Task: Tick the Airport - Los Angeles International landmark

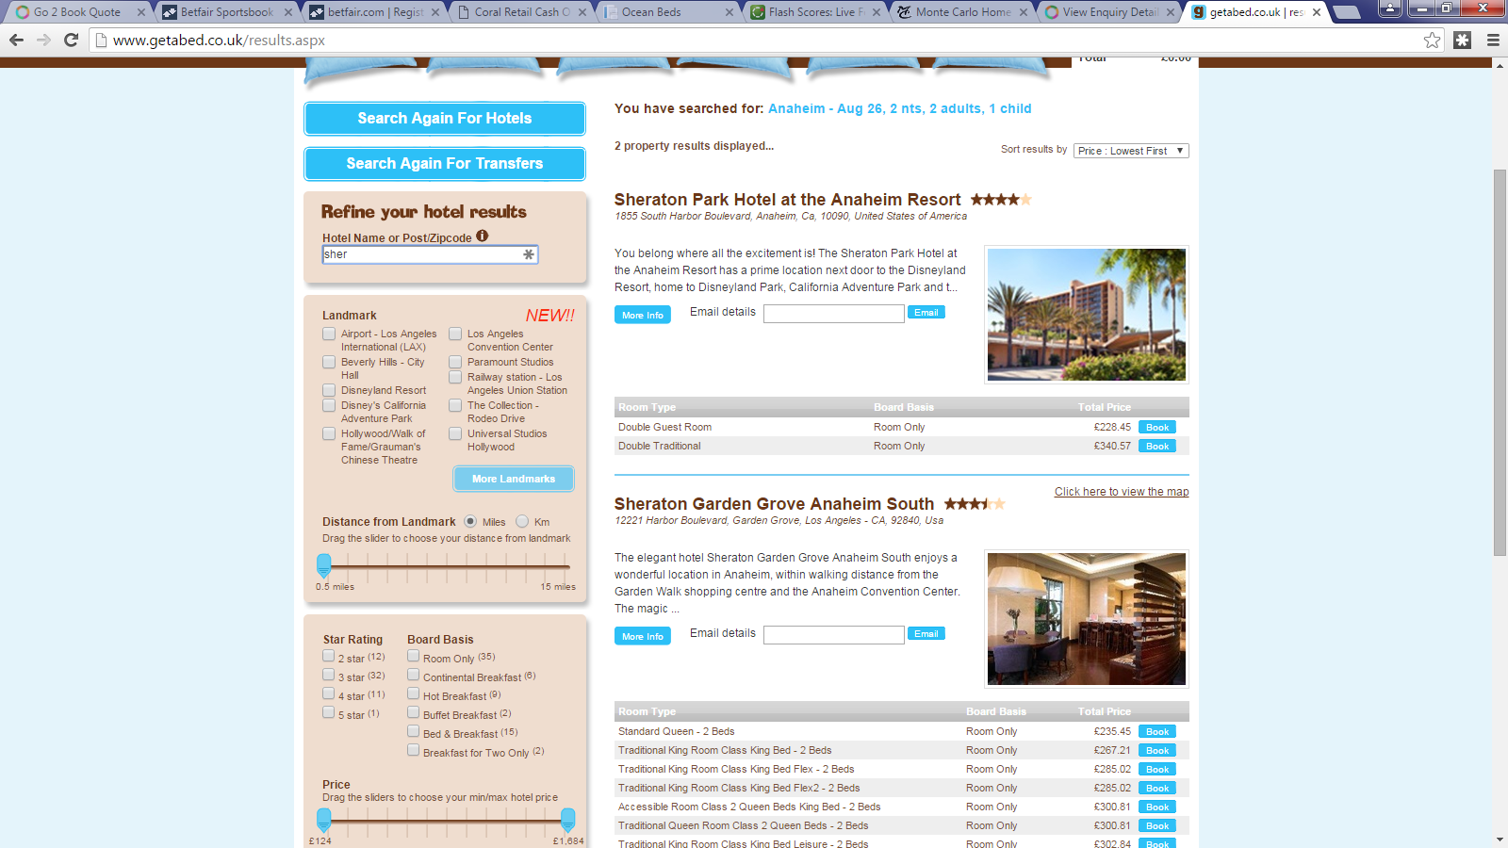Action: click(x=329, y=334)
